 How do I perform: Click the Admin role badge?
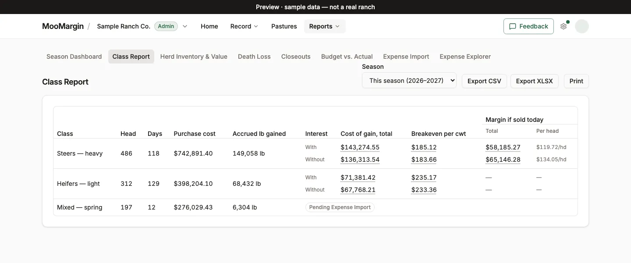(166, 26)
